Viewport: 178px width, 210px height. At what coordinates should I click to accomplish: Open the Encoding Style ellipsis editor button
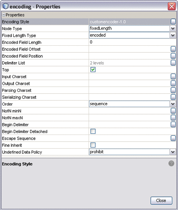pyautogui.click(x=173, y=22)
